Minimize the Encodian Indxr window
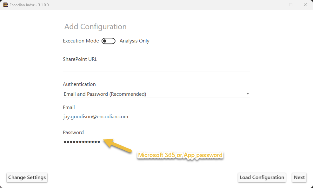Viewport: 313px width, 188px height. pos(276,5)
